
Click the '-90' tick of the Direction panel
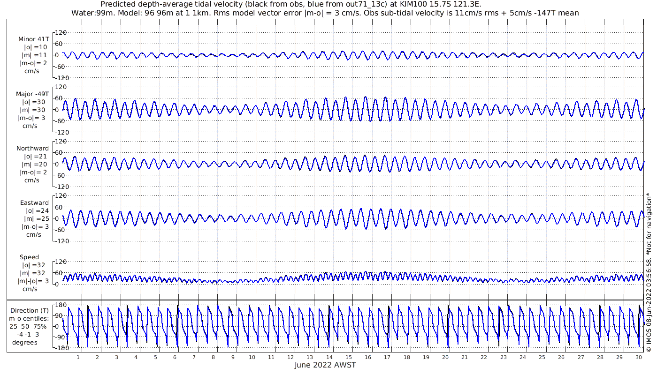61,337
